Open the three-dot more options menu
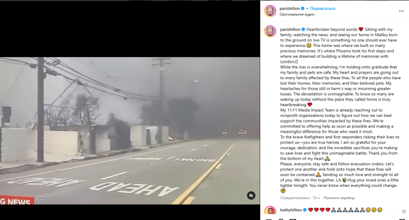The height and width of the screenshot is (220, 409). coord(401,11)
